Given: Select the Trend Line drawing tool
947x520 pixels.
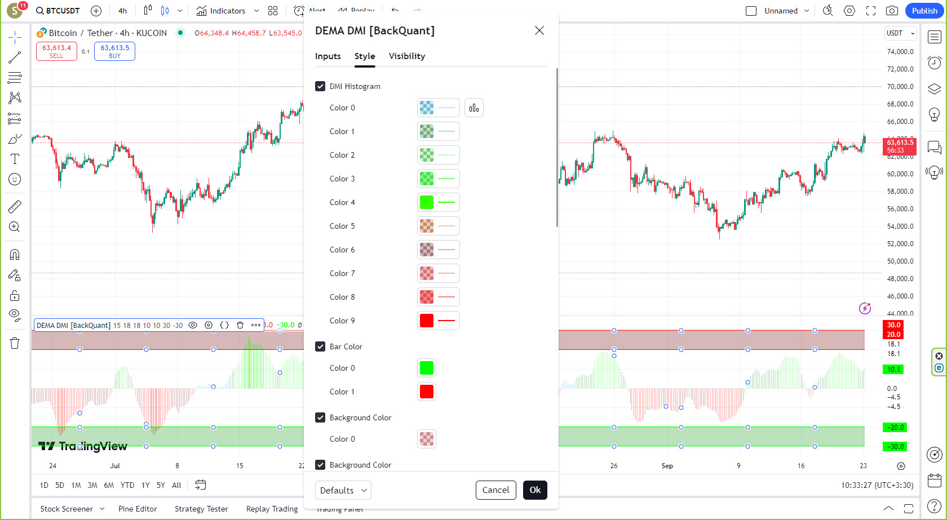Looking at the screenshot, I should point(15,57).
